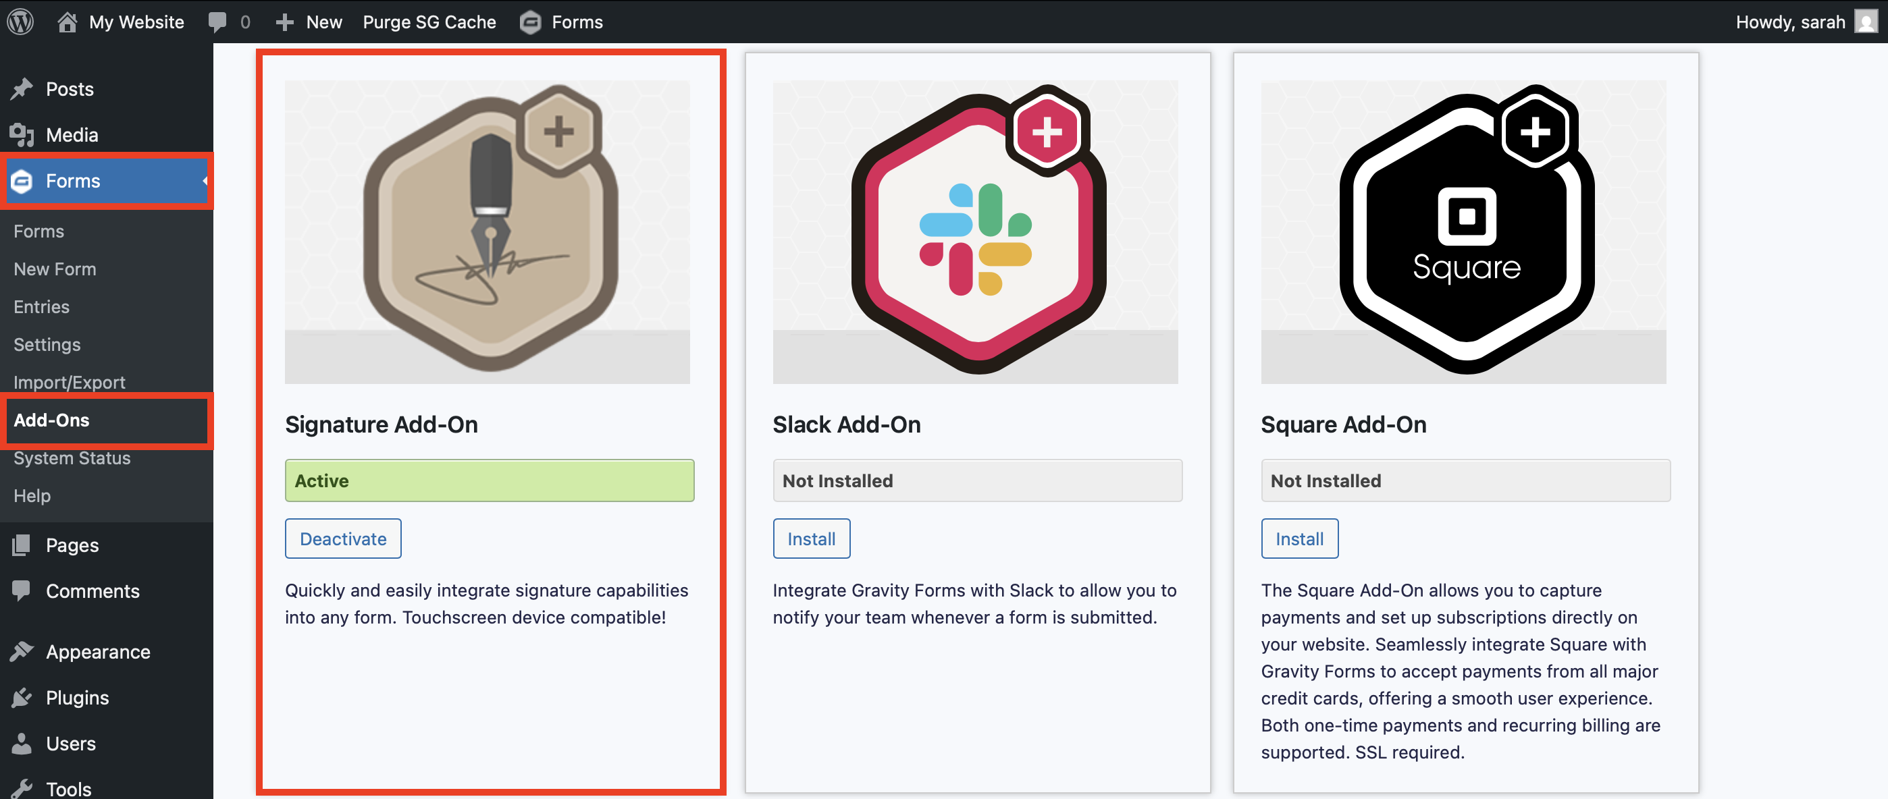The image size is (1888, 799).
Task: Click the comment count 0 in admin bar
Action: coord(245,22)
